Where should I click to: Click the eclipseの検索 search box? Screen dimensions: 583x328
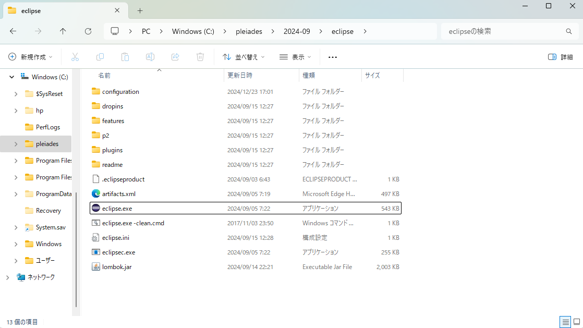click(503, 31)
